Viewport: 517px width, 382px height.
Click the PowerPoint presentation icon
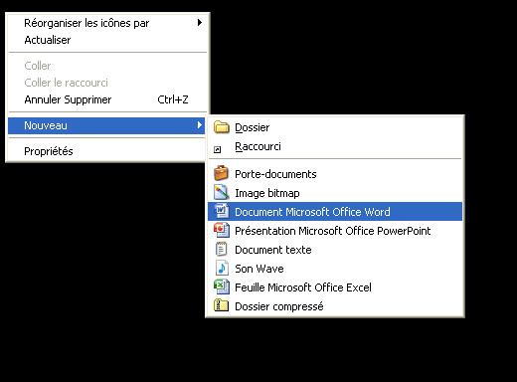222,230
